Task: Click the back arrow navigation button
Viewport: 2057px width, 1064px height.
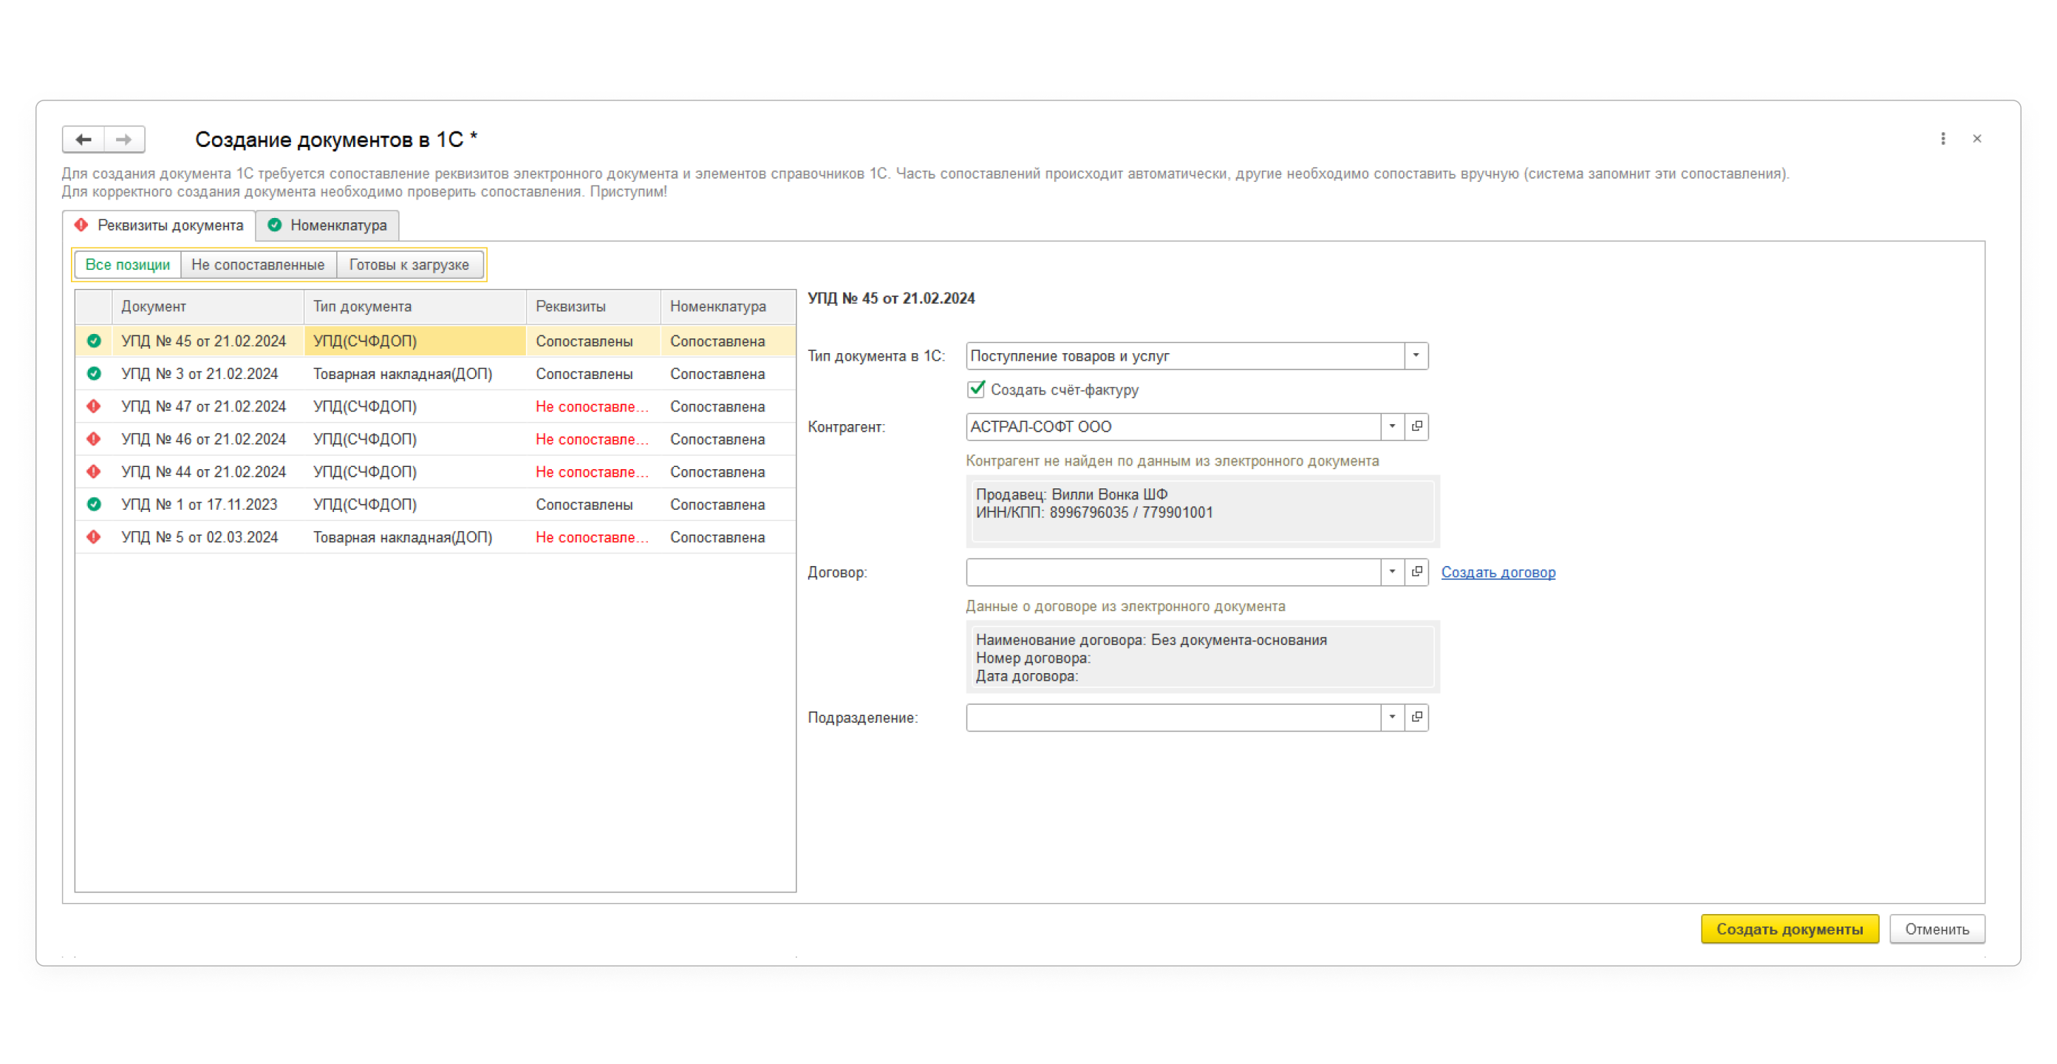Action: 83,139
